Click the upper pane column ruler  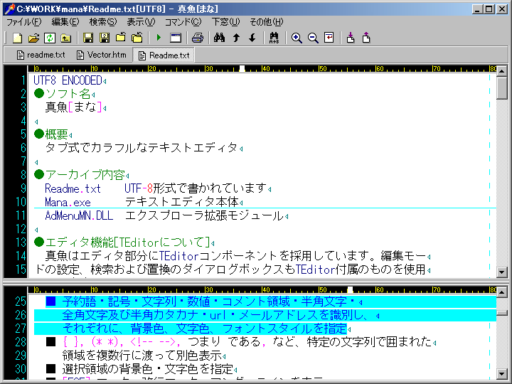[262, 68]
